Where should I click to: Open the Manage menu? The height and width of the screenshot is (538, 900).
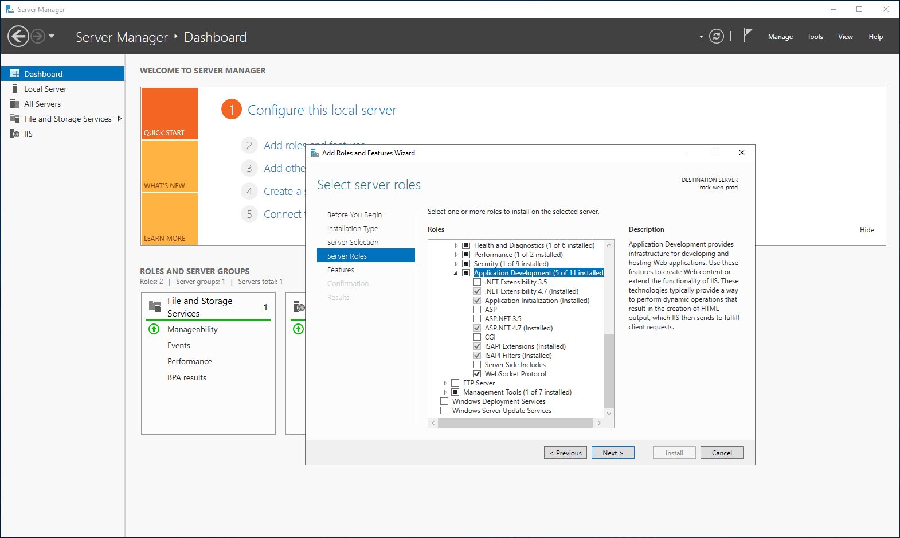(780, 37)
